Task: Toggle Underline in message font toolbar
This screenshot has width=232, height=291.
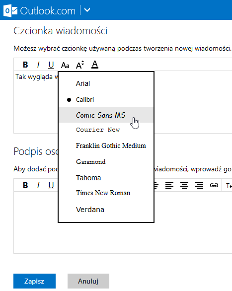Action: coord(51,65)
